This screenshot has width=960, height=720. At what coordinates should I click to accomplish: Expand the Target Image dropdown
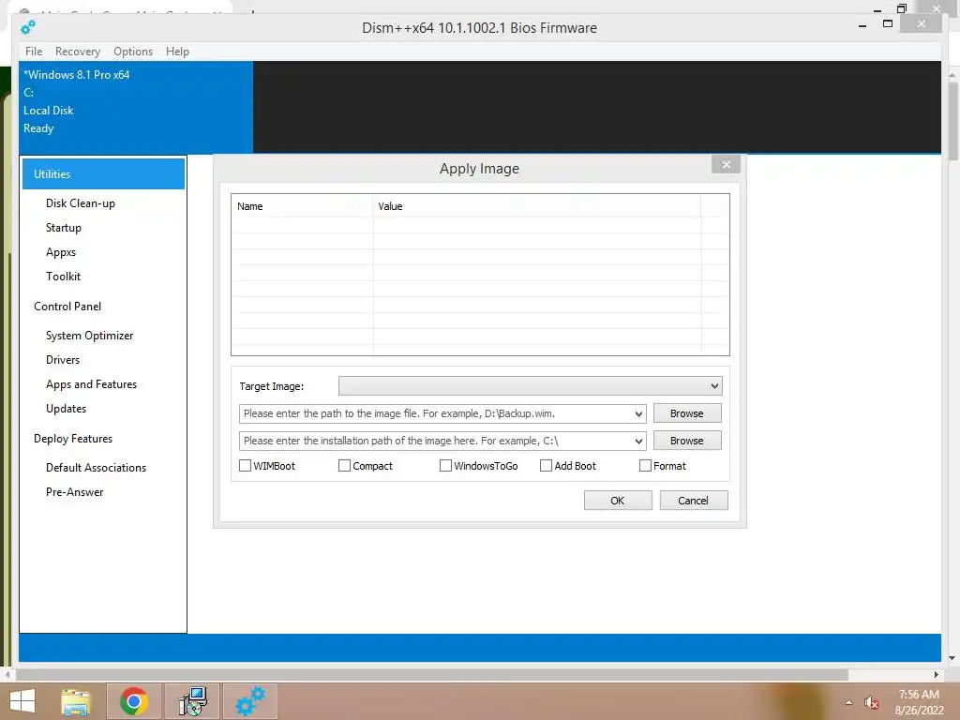pyautogui.click(x=713, y=385)
